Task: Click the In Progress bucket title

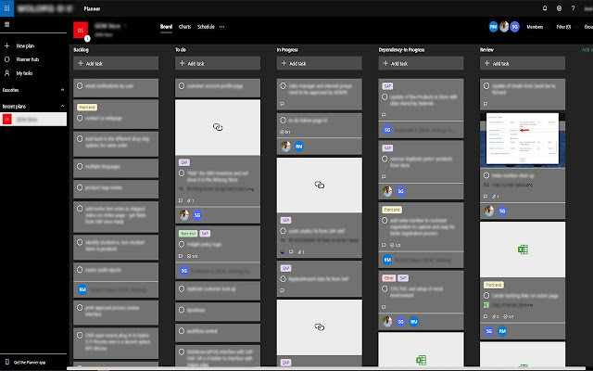Action: tap(287, 50)
